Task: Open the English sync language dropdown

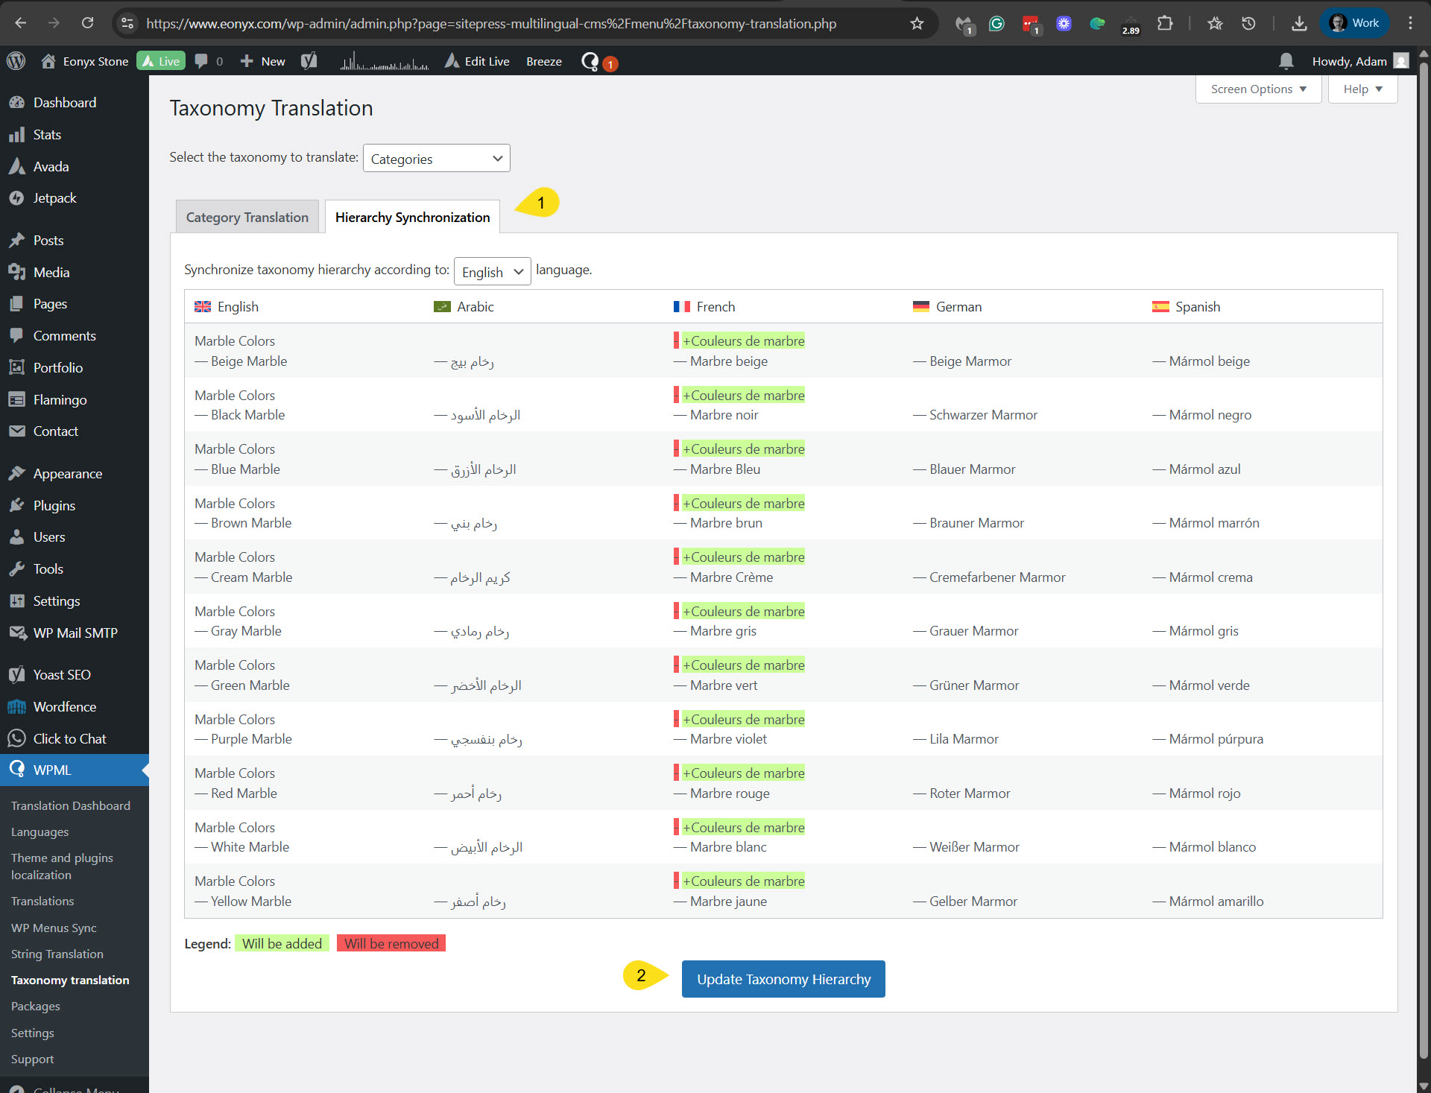Action: [x=492, y=272]
